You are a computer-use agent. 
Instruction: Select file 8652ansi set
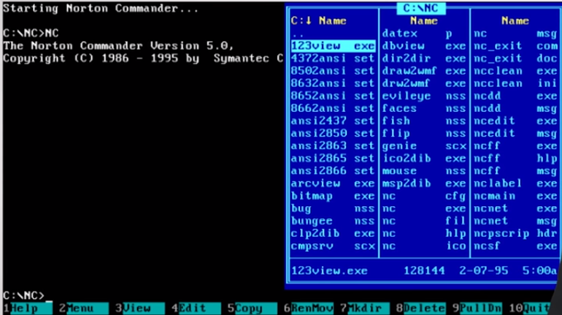point(333,96)
